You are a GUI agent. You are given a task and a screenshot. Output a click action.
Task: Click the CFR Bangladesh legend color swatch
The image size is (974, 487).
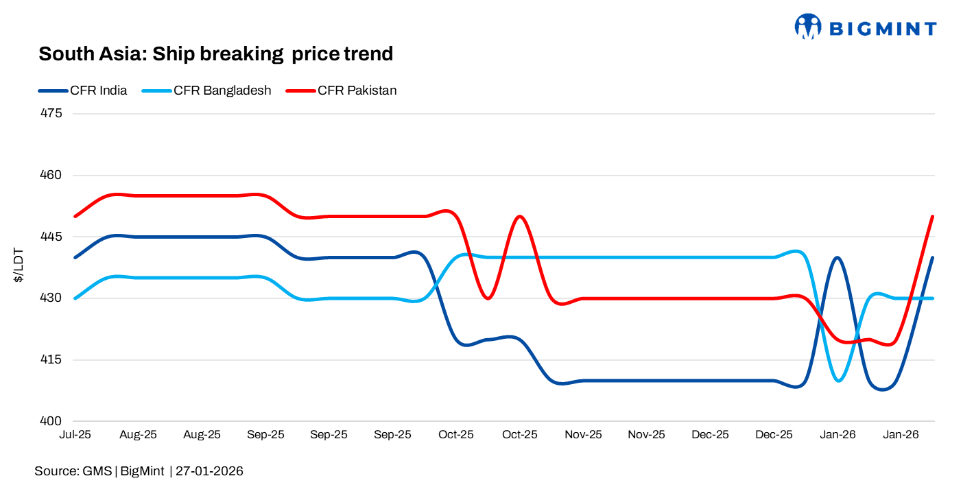pos(156,91)
